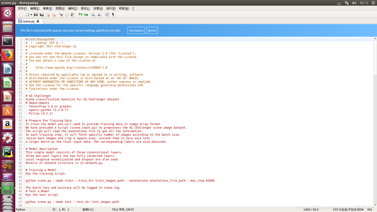Click the clock showing 00:12
Image resolution: width=377 pixels, height=212 pixels.
coord(364,3)
